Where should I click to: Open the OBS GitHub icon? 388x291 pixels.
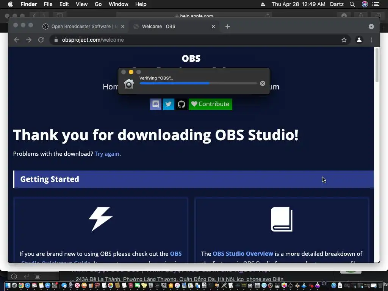pyautogui.click(x=181, y=104)
